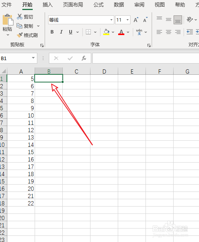The height and width of the screenshot is (242, 199).
Task: Open the text orientation tool
Action: coord(190,20)
